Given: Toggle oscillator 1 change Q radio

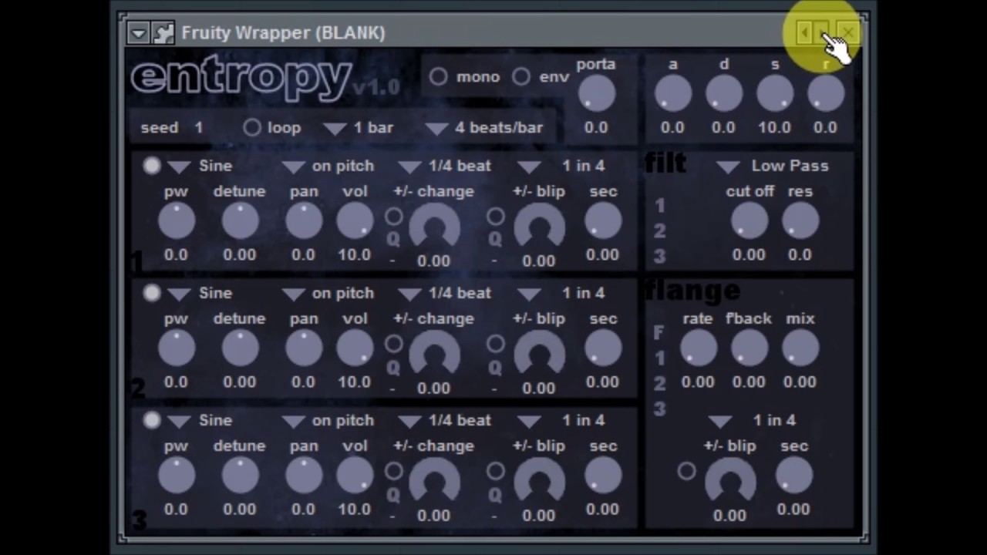Looking at the screenshot, I should [x=393, y=217].
